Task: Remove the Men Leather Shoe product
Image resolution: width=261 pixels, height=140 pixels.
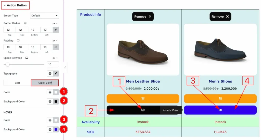Action: point(143,16)
